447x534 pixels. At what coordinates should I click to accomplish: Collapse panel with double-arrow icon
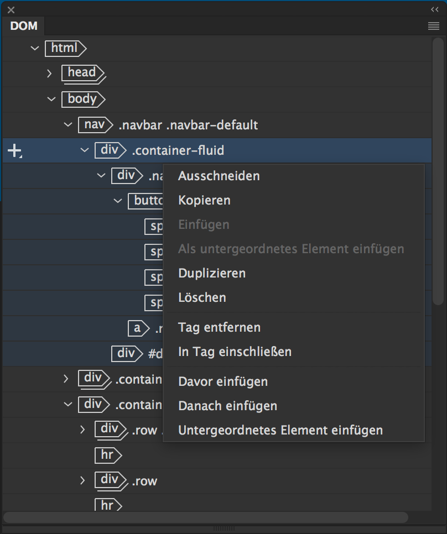(434, 9)
